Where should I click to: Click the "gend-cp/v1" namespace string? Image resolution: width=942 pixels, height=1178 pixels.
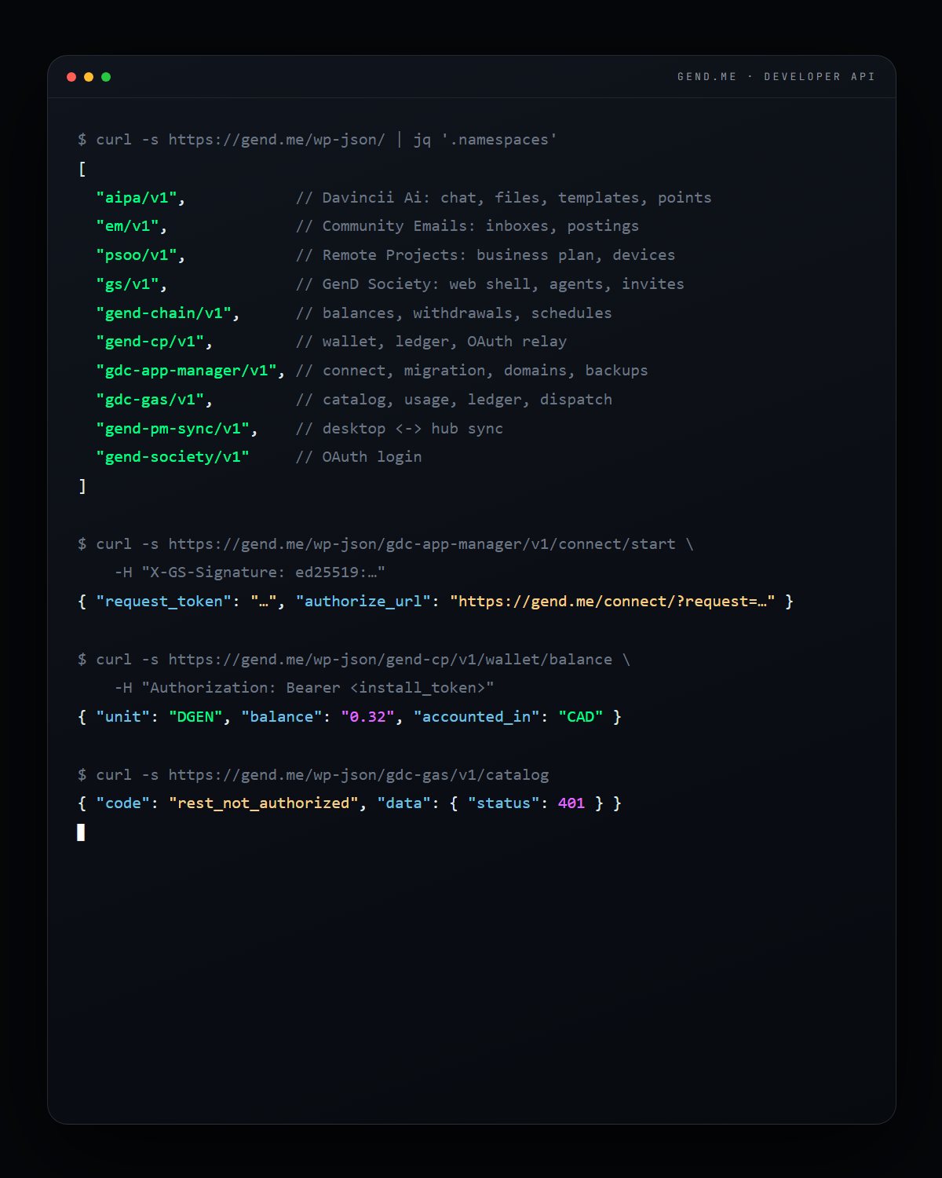[x=150, y=342]
